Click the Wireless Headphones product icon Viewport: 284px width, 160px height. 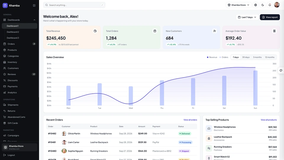pyautogui.click(x=209, y=128)
